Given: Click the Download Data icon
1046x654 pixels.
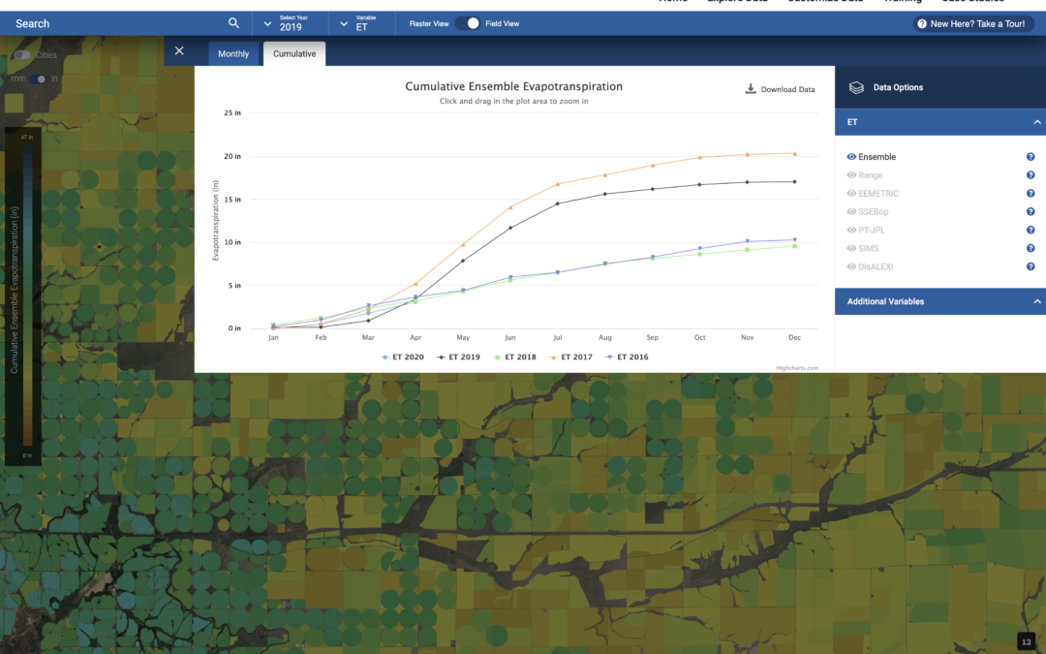Looking at the screenshot, I should 751,89.
